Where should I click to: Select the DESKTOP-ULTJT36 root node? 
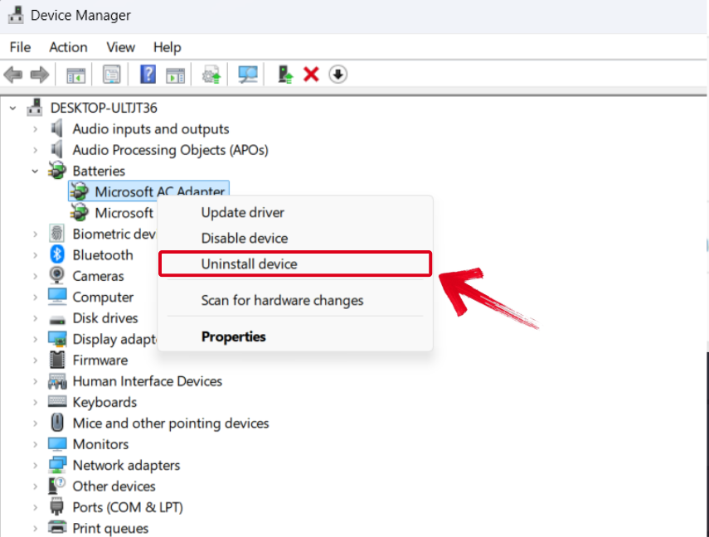pyautogui.click(x=106, y=107)
